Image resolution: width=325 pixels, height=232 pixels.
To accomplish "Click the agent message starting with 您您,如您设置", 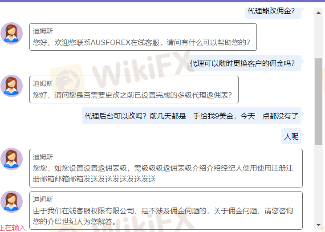I will pos(166,168).
